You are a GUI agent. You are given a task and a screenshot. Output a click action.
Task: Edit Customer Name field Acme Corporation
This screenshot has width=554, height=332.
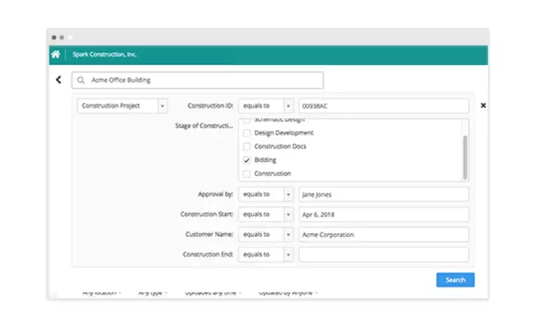point(384,234)
